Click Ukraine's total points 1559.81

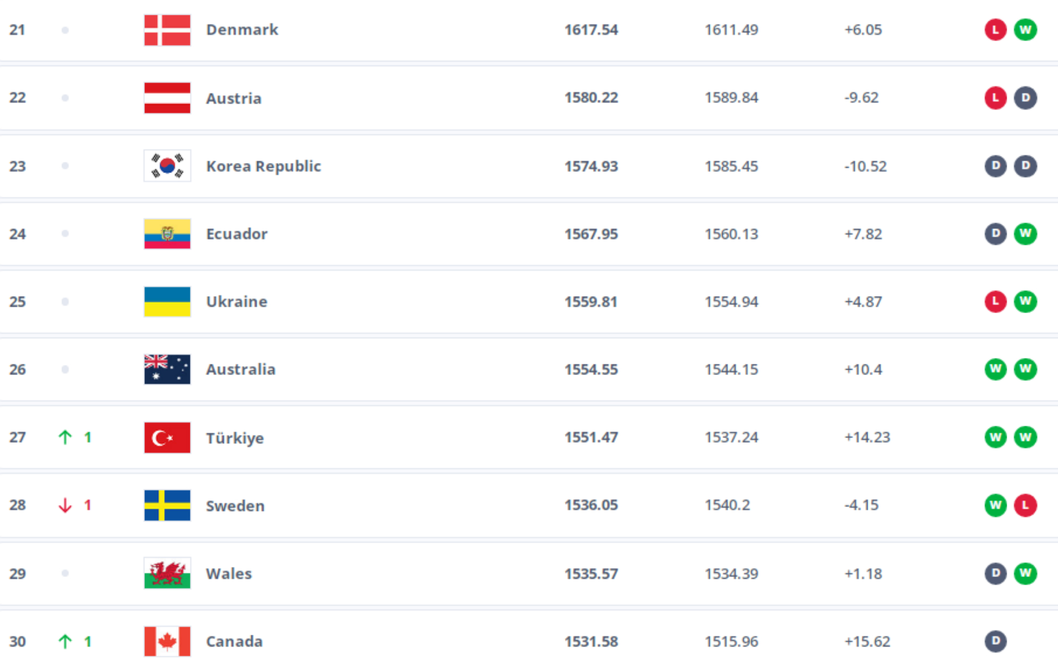click(x=591, y=301)
